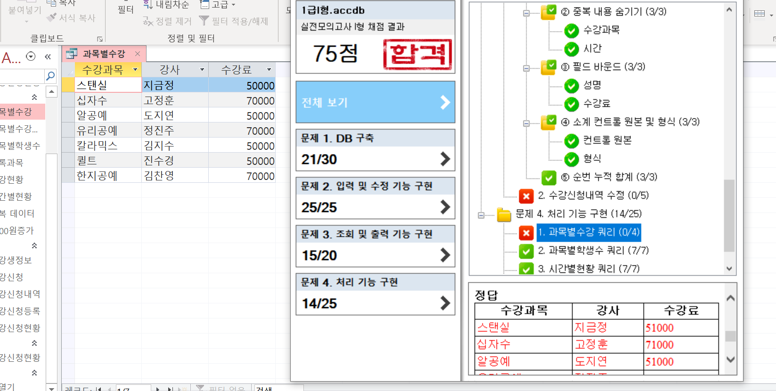
Task: Click green check icon next to 컨트롤 원본
Action: click(x=571, y=140)
